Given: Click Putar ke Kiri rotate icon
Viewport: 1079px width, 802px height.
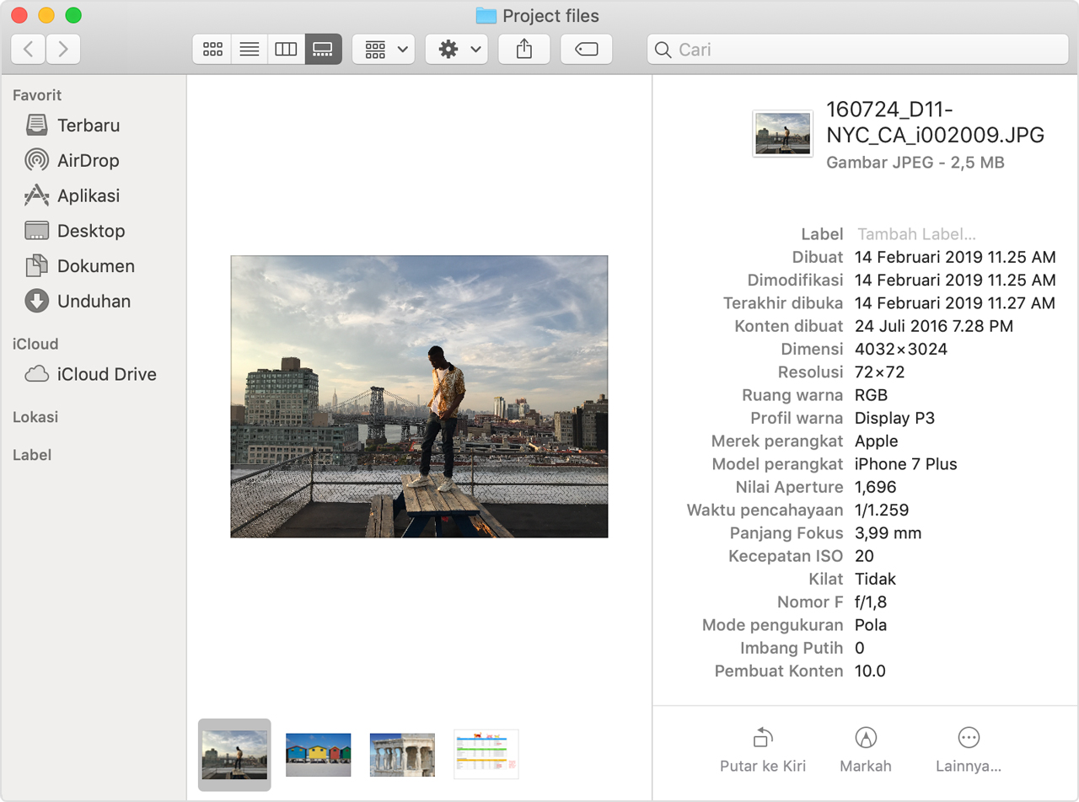Looking at the screenshot, I should 763,739.
